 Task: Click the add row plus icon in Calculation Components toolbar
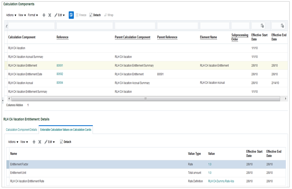[x=44, y=15]
